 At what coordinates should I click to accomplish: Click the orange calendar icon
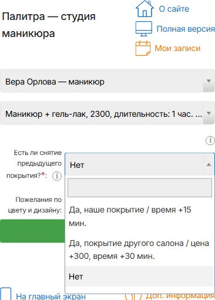[x=143, y=48]
